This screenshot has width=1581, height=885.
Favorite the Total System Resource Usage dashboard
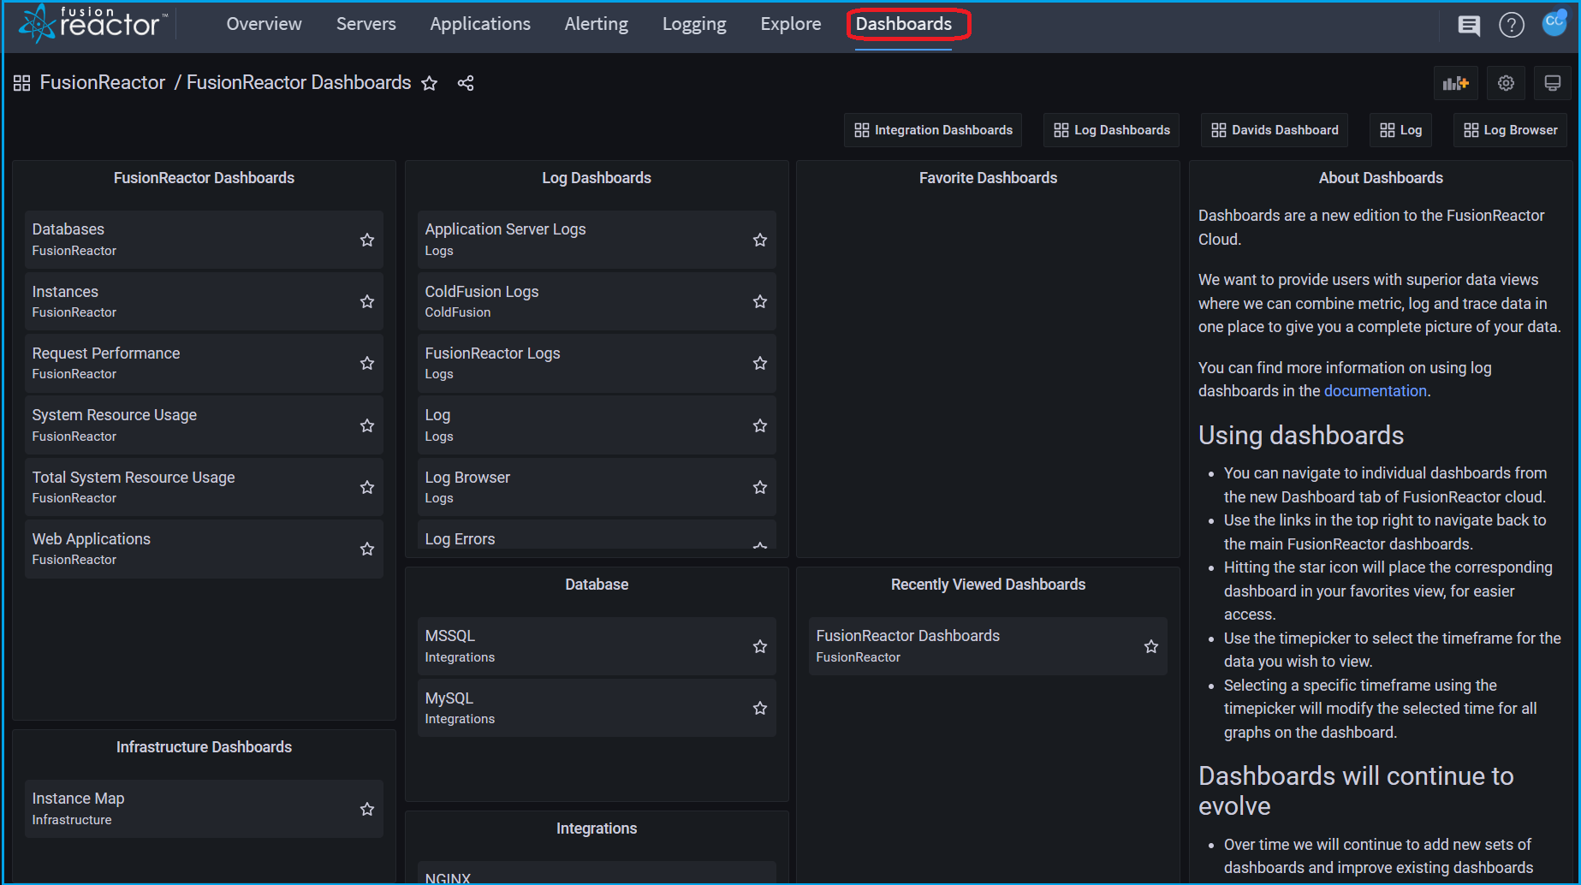click(367, 487)
